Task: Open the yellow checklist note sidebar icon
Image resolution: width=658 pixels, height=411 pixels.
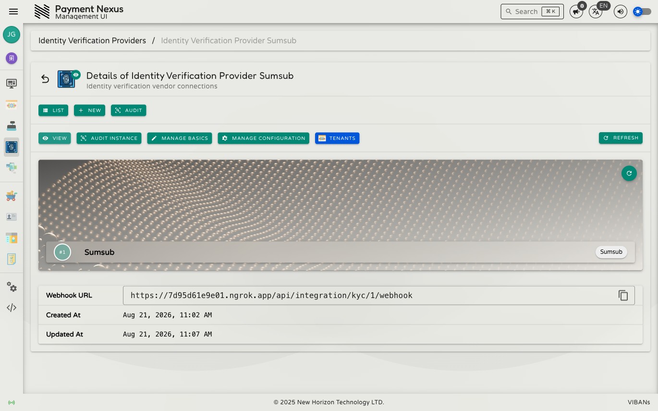Action: [x=12, y=259]
